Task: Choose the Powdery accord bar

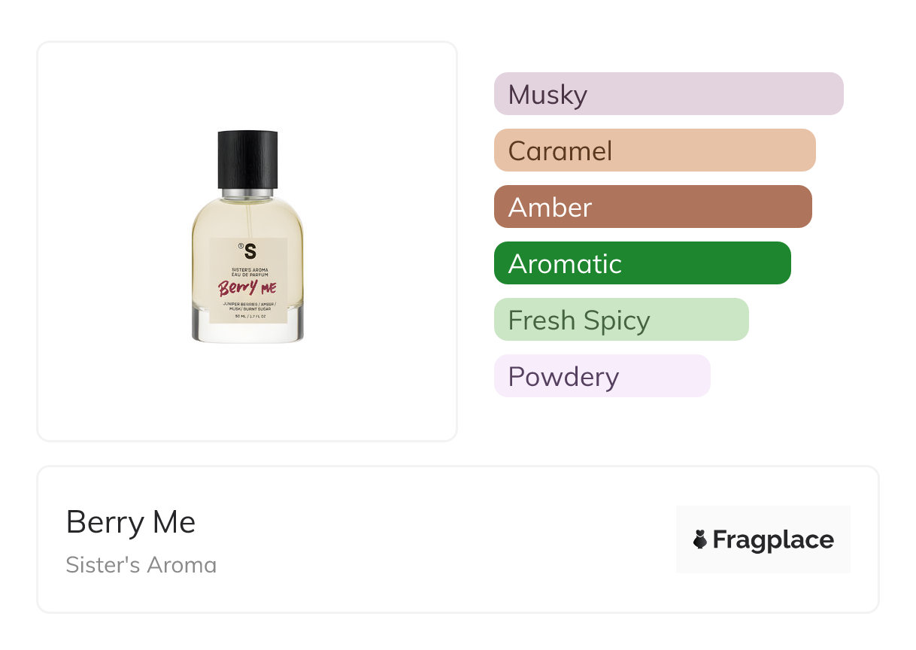Action: click(x=602, y=376)
